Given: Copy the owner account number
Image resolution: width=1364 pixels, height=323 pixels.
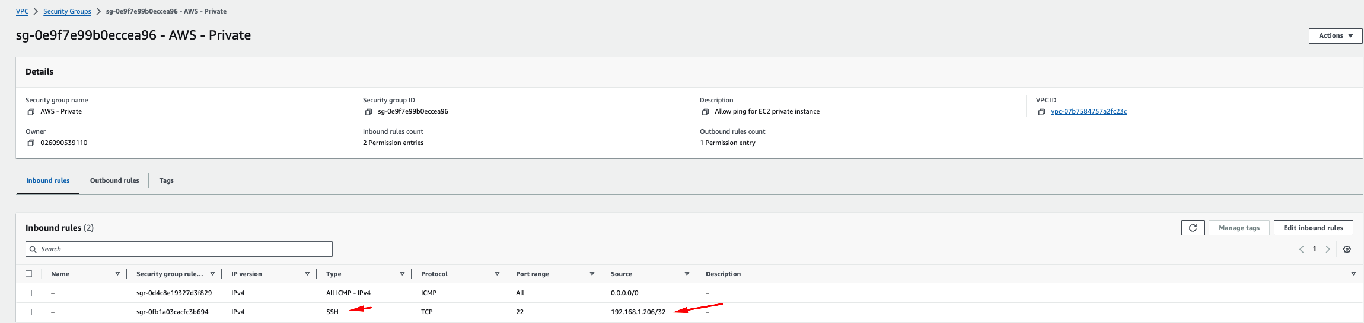Looking at the screenshot, I should tap(31, 143).
